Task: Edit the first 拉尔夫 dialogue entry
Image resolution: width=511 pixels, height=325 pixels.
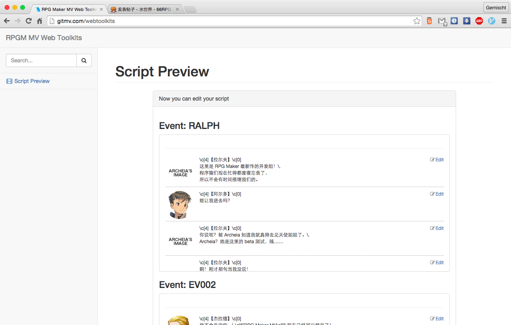Action: pyautogui.click(x=437, y=160)
